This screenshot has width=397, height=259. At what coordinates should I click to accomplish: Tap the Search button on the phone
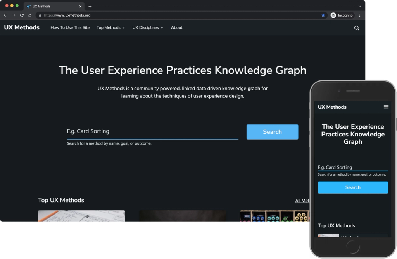coord(353,187)
